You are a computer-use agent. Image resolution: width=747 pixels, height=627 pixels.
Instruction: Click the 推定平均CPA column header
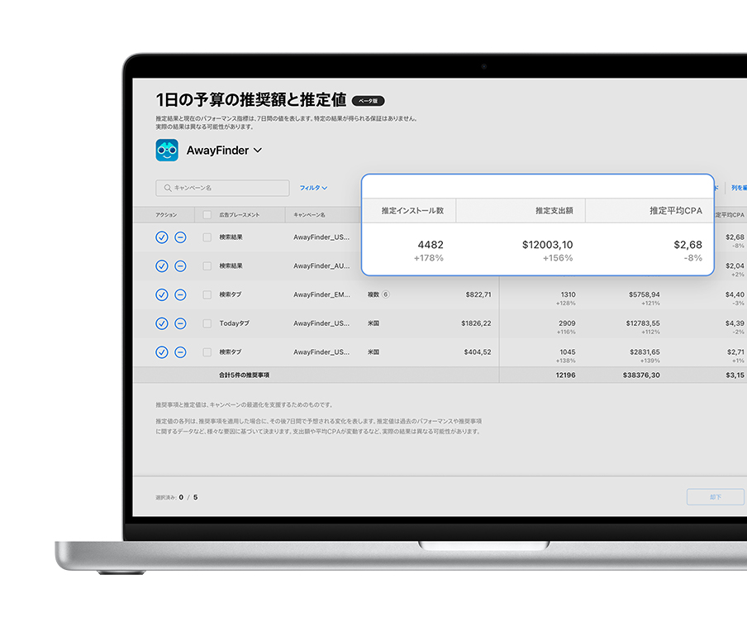tap(675, 211)
